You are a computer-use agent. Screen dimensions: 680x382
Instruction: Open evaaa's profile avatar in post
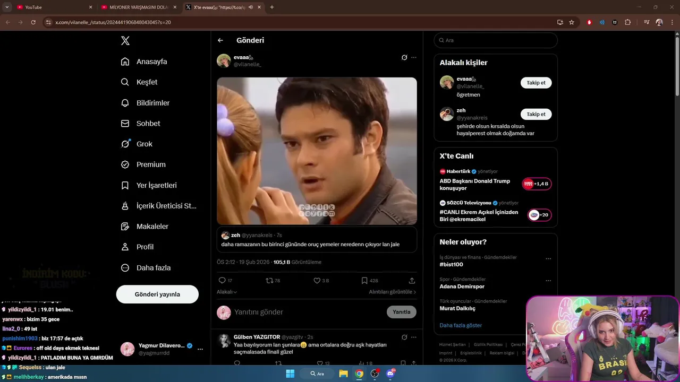[x=224, y=60]
